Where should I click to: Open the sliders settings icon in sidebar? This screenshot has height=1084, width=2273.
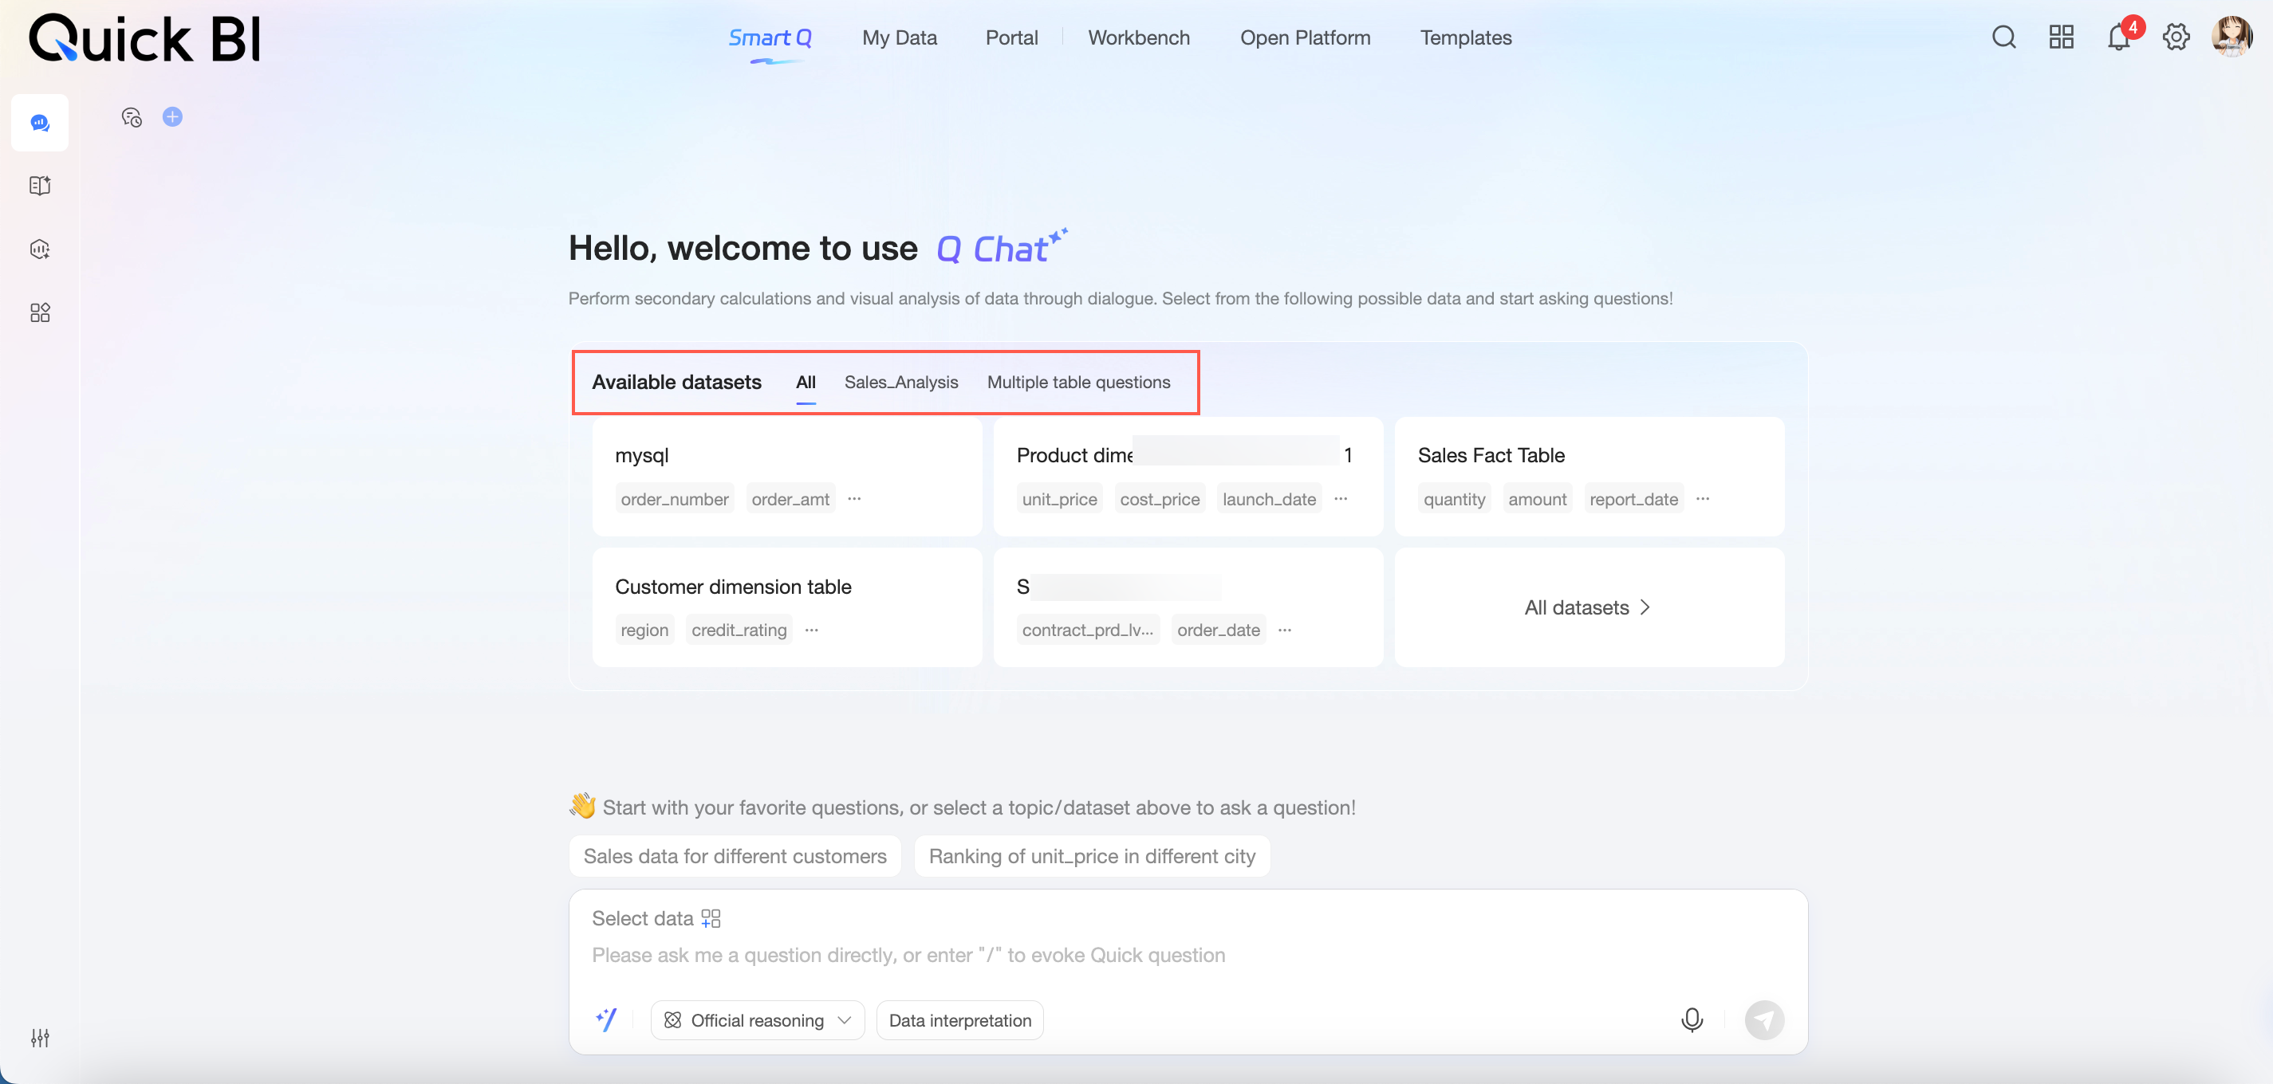tap(40, 1037)
